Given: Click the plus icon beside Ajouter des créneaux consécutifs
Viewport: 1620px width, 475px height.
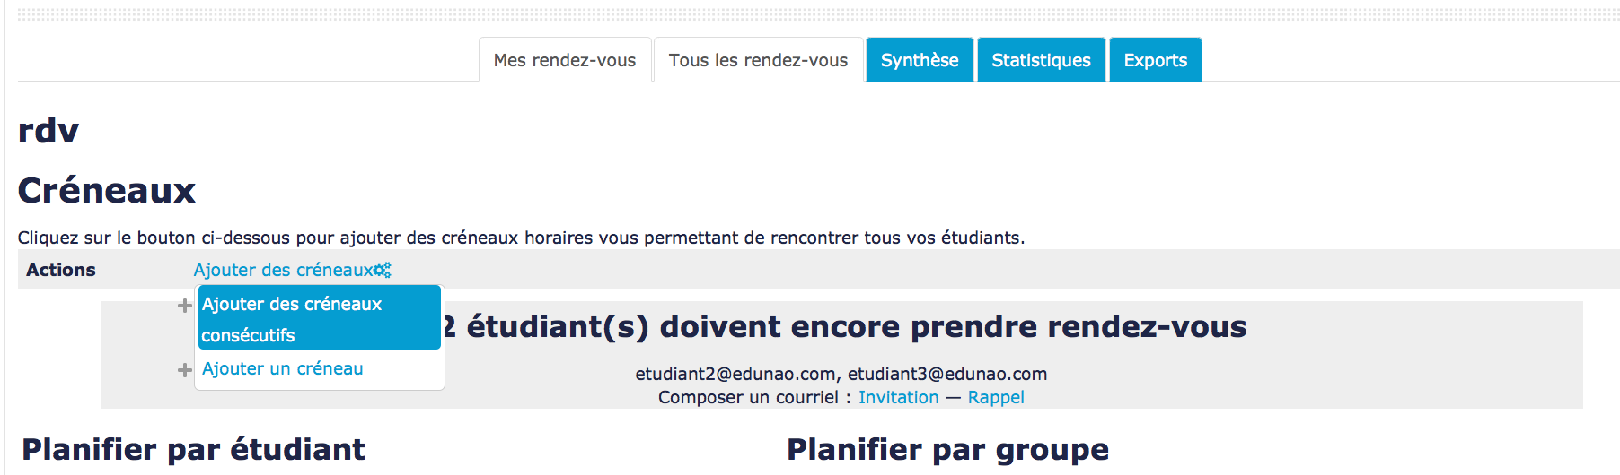Looking at the screenshot, I should click(185, 306).
